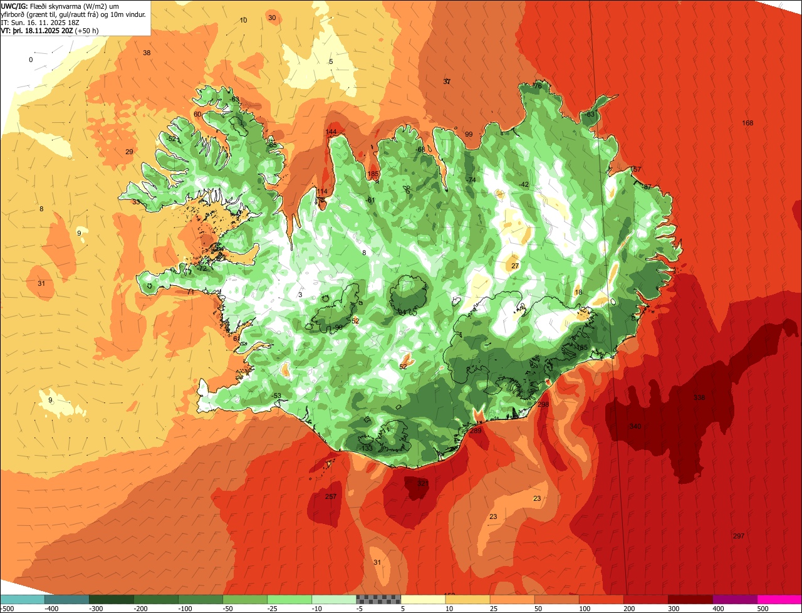Click the 144 value at the northern fjord mouth
Image resolution: width=802 pixels, height=613 pixels.
(x=331, y=132)
